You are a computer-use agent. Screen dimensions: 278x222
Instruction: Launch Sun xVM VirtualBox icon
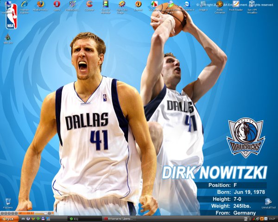pyautogui.click(x=252, y=4)
